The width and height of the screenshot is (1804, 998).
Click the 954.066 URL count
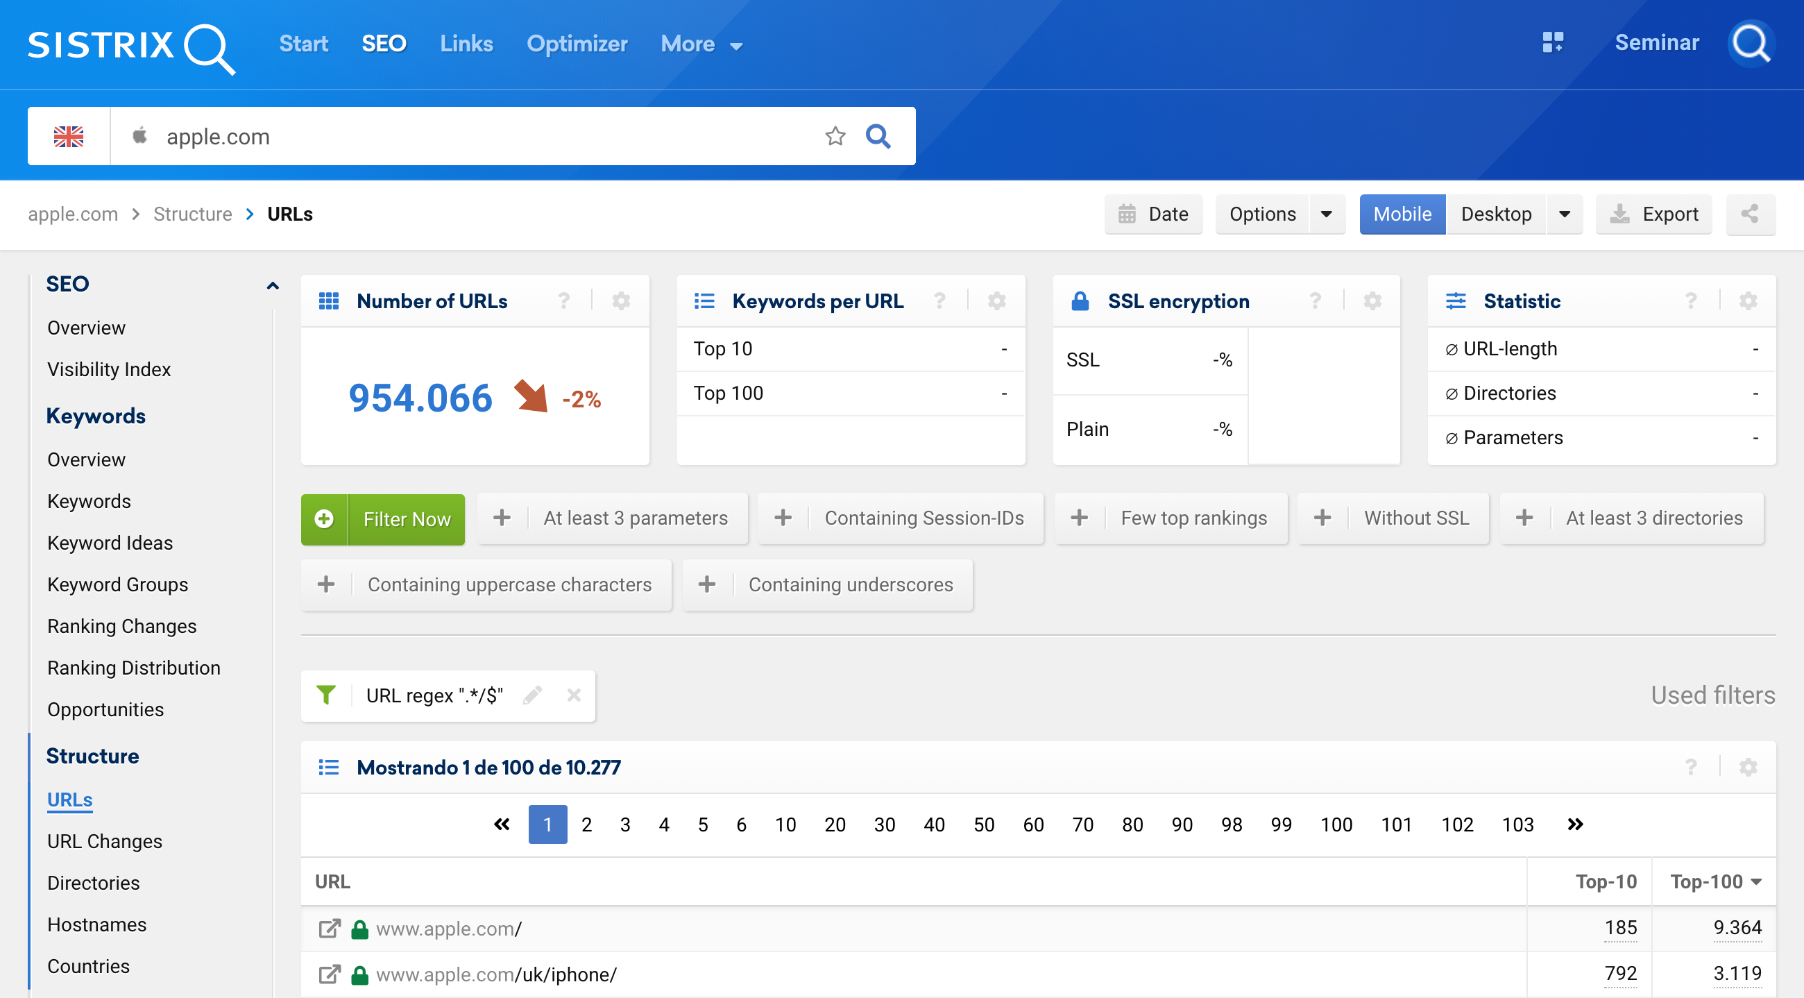pyautogui.click(x=420, y=398)
